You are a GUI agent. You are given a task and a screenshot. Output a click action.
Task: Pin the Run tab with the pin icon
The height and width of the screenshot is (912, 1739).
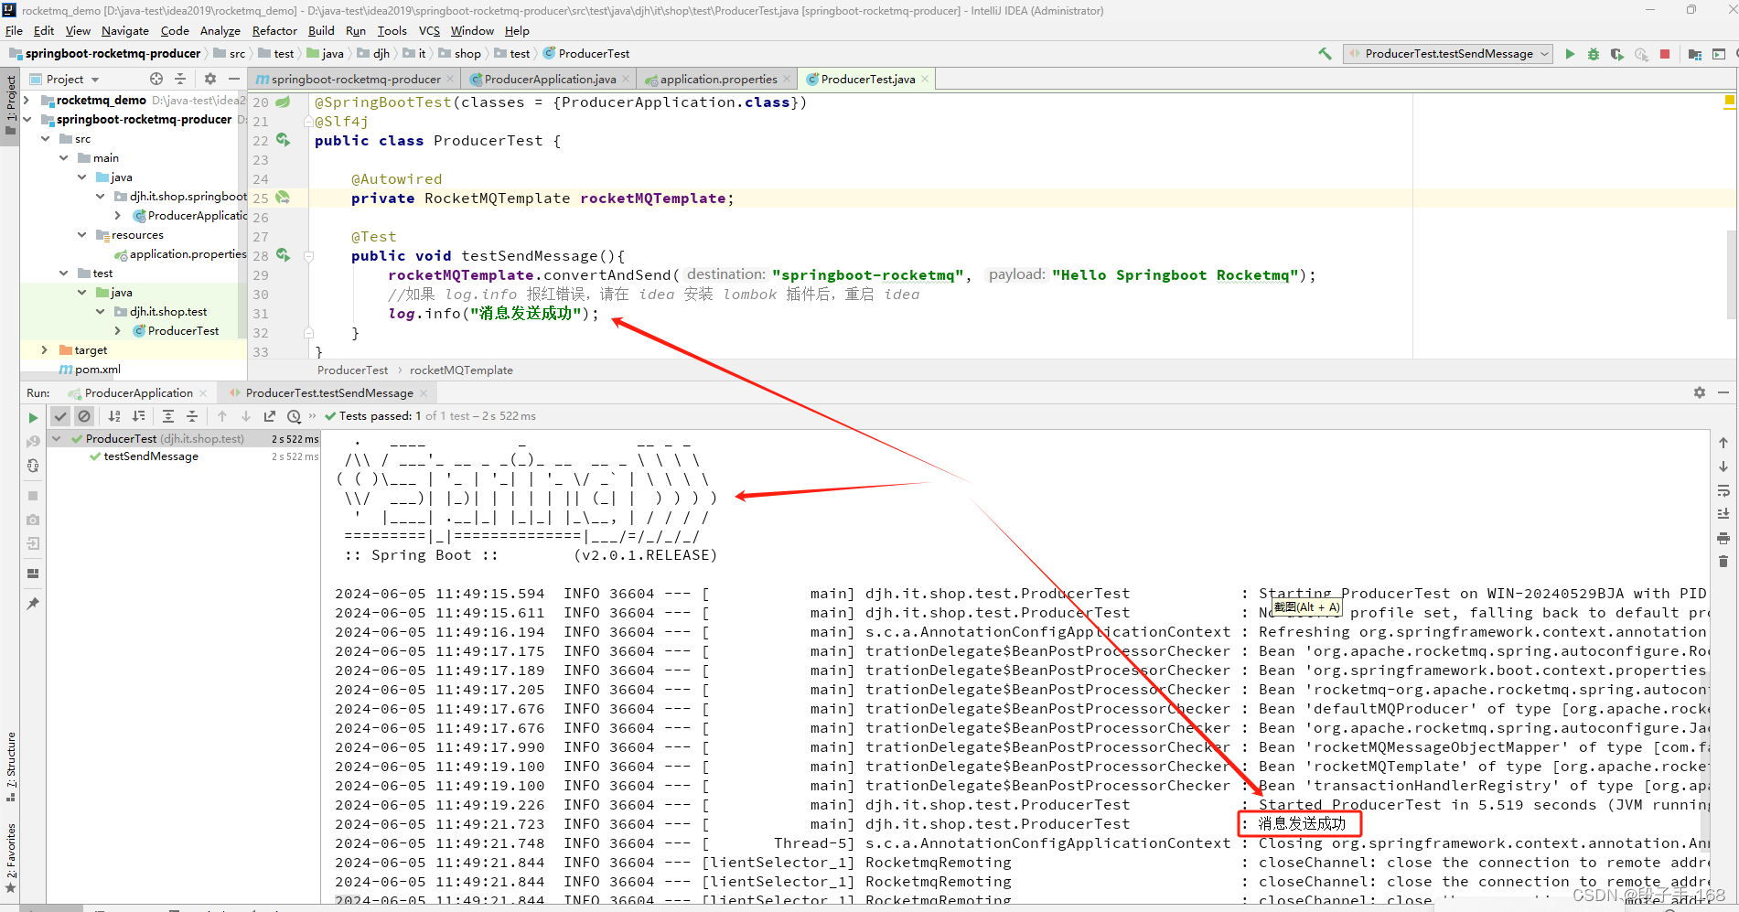tap(33, 604)
